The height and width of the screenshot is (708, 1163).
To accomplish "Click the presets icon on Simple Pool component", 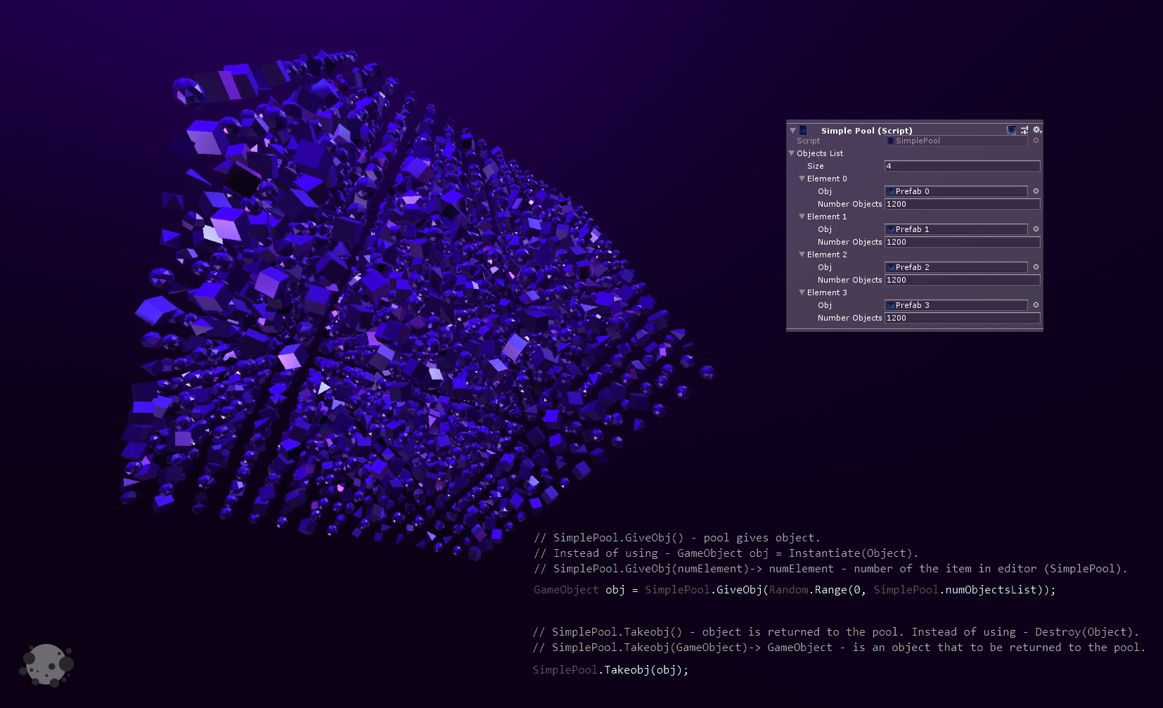I will click(x=1024, y=130).
